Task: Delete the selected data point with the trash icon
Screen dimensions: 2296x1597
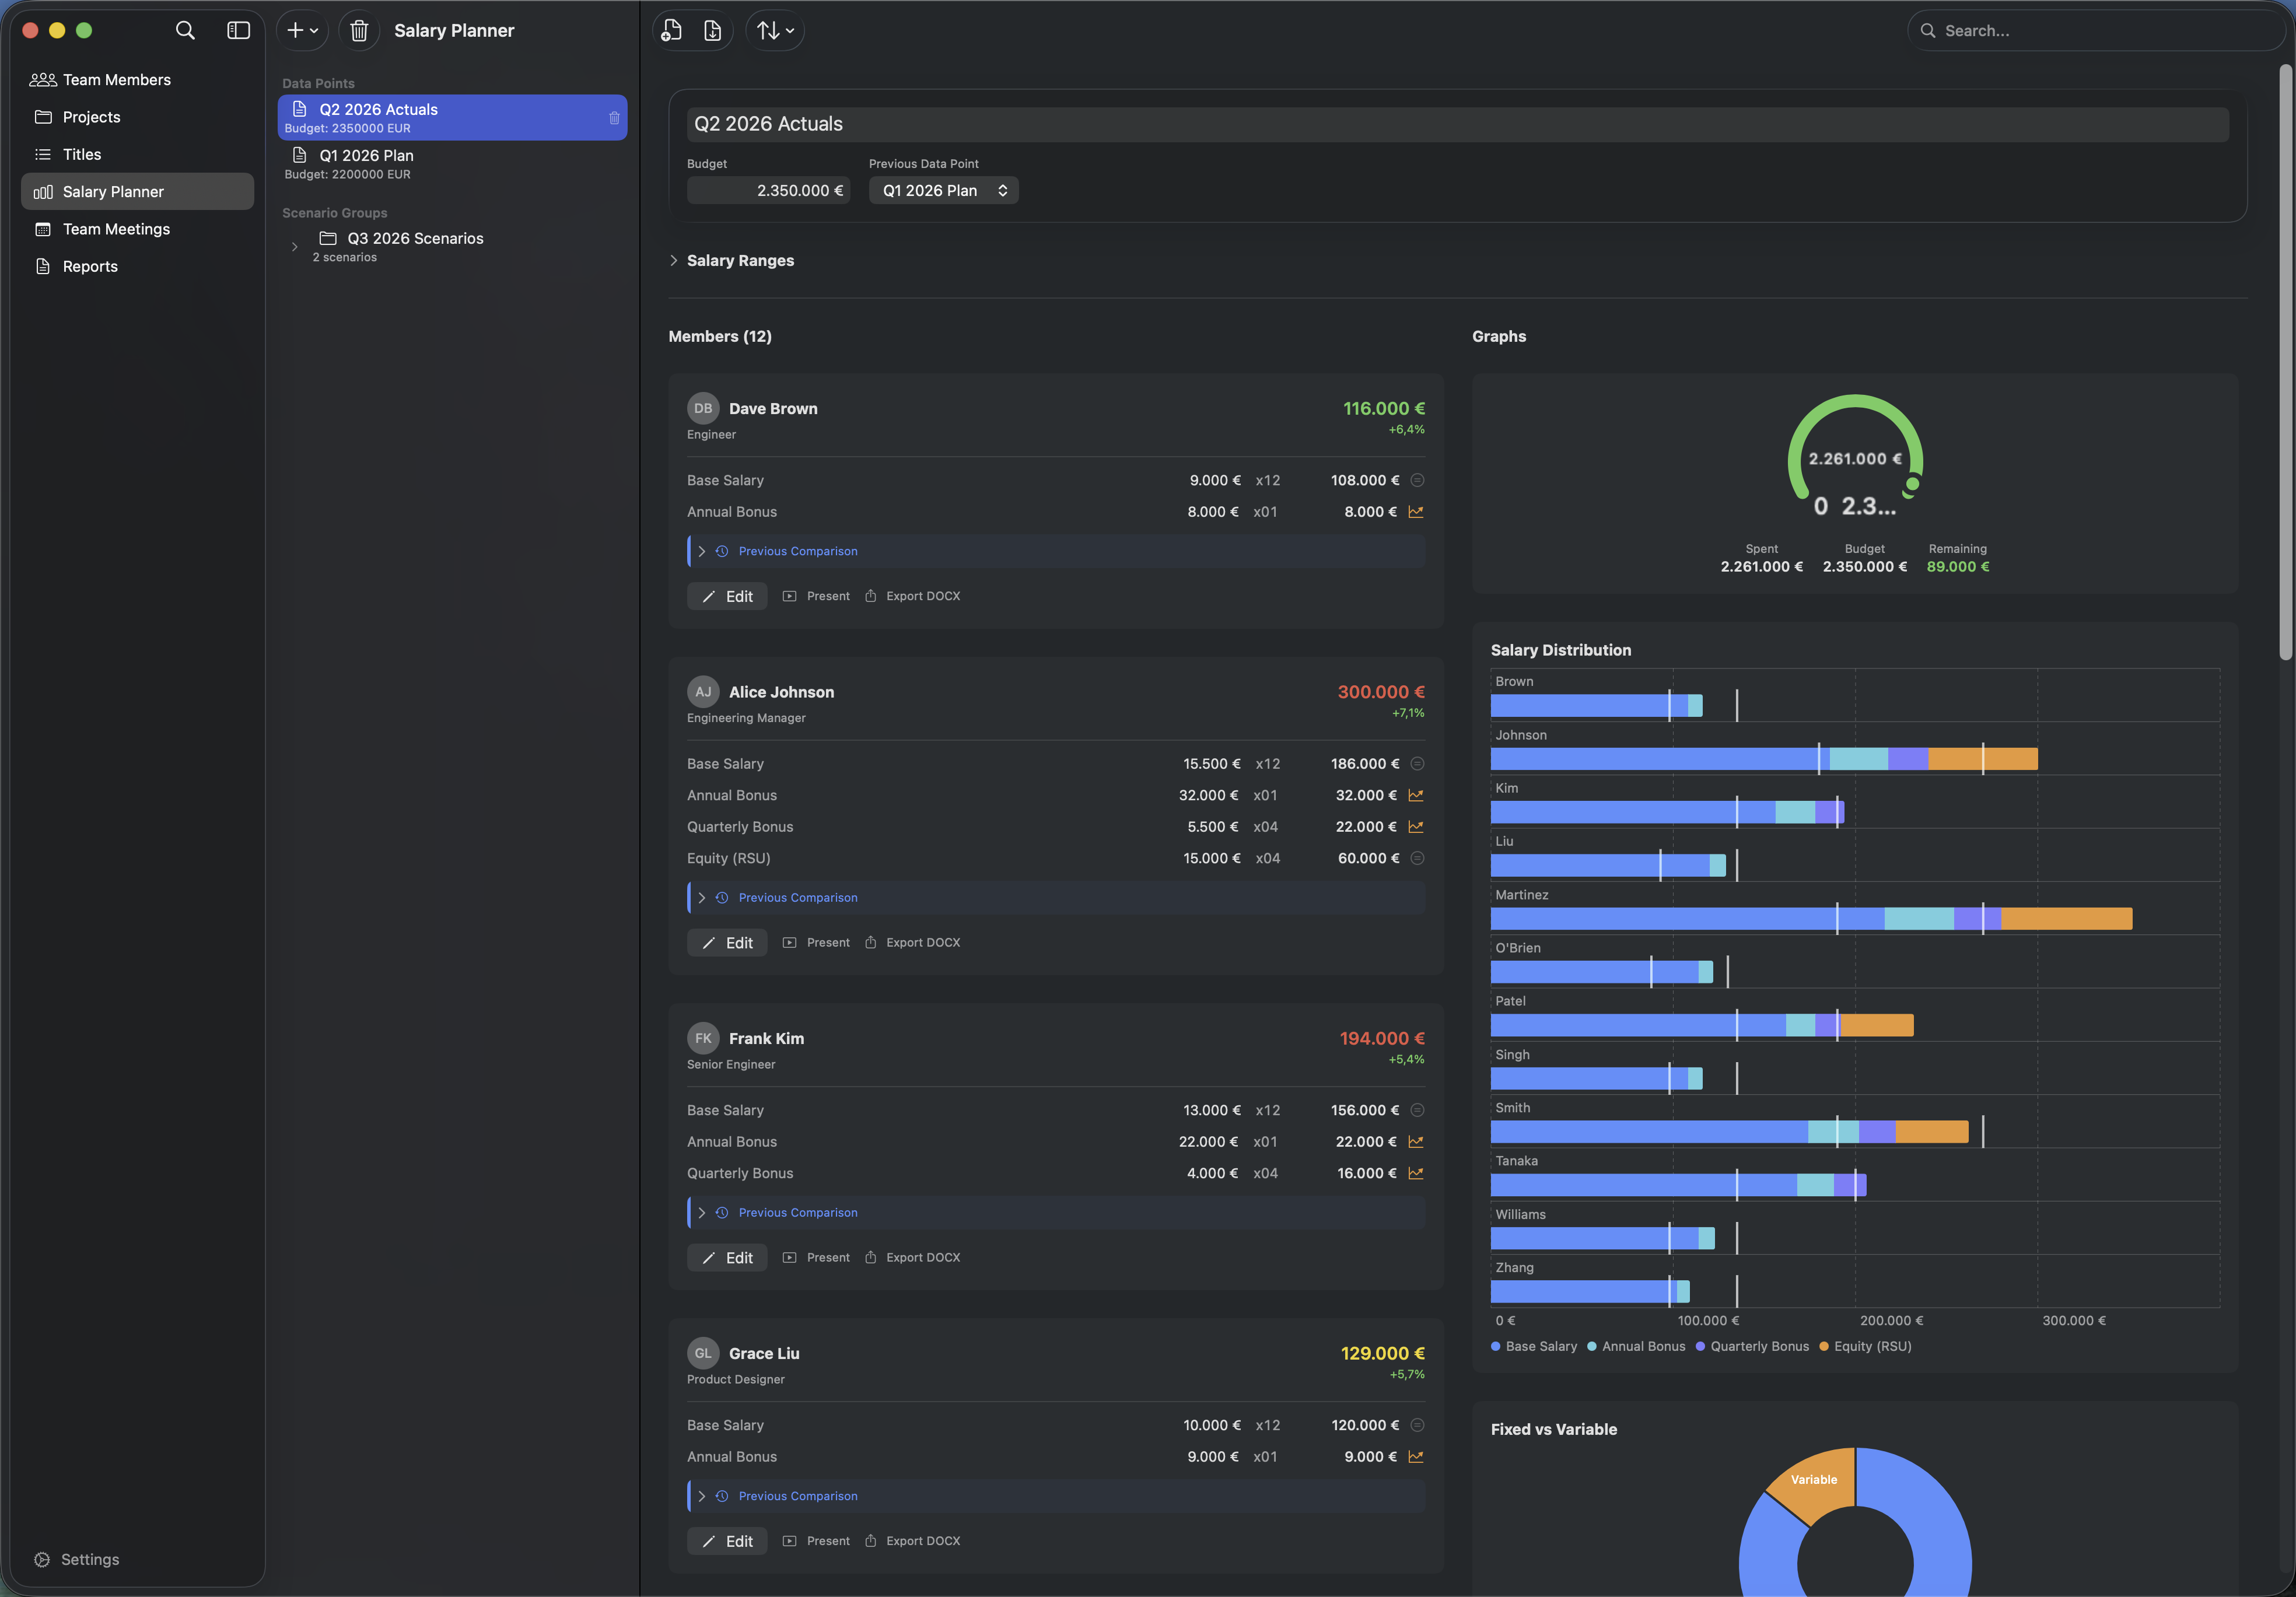Action: [x=359, y=31]
